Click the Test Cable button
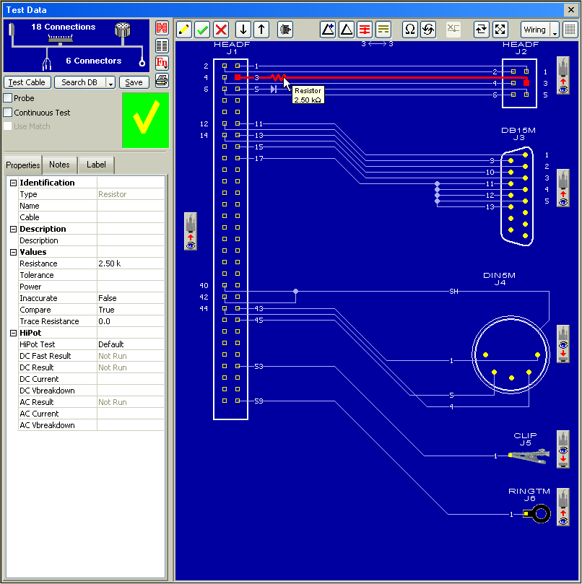582x584 pixels. point(27,82)
